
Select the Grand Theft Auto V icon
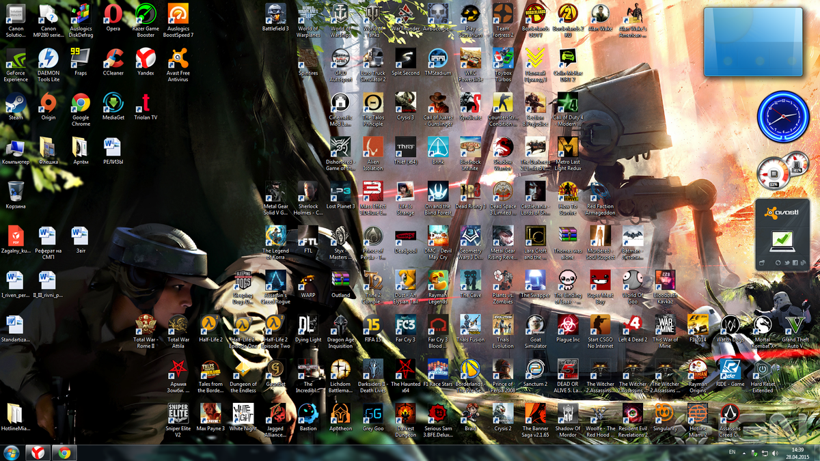795,330
